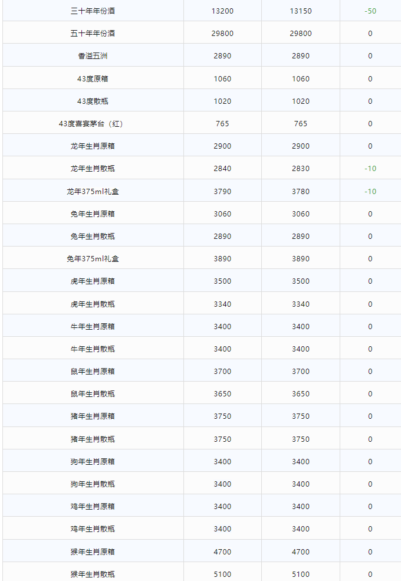401x581 pixels.
Task: Select the 虎年生肖散瓶 row name
Action: [x=93, y=304]
